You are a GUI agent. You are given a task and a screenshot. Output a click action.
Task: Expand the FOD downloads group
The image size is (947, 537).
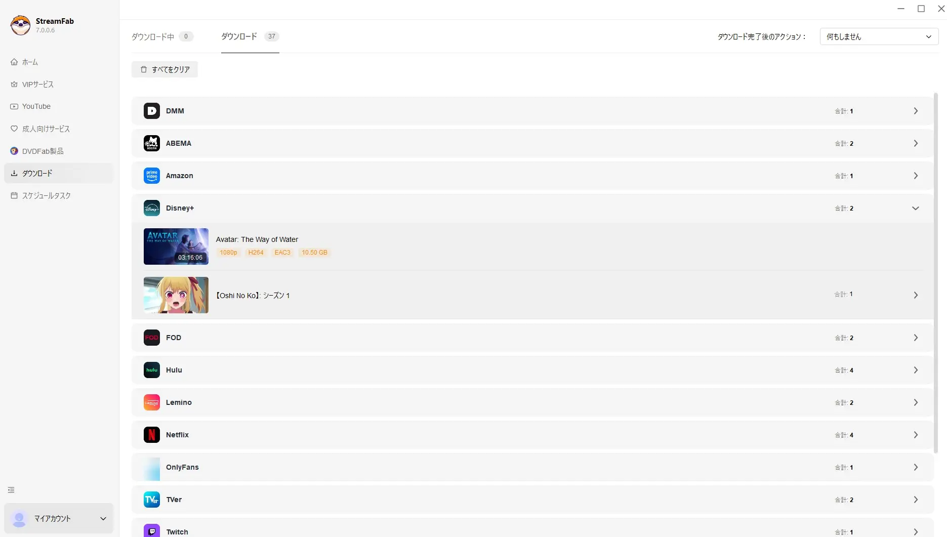(916, 338)
